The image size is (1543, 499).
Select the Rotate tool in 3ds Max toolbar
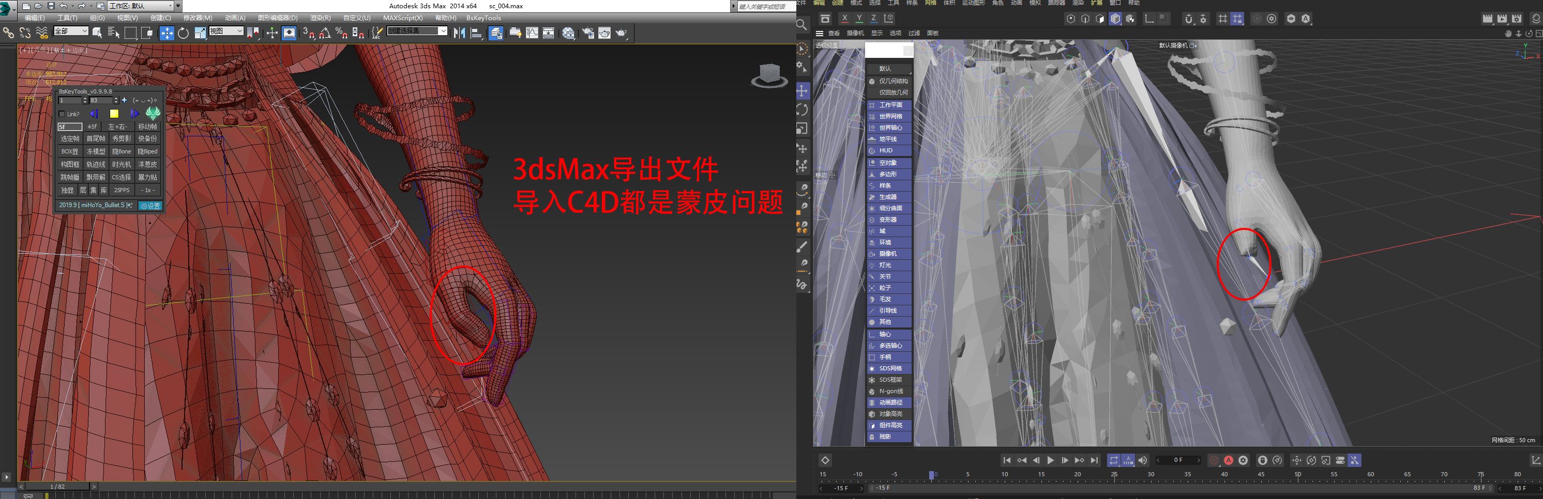click(x=183, y=33)
